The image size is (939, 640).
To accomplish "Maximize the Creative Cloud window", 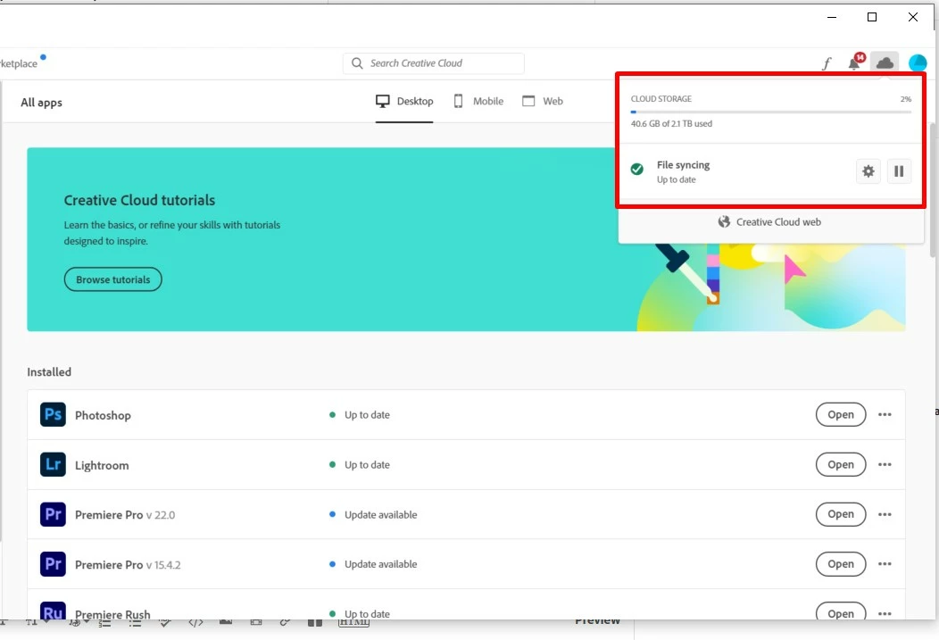I will coord(872,17).
